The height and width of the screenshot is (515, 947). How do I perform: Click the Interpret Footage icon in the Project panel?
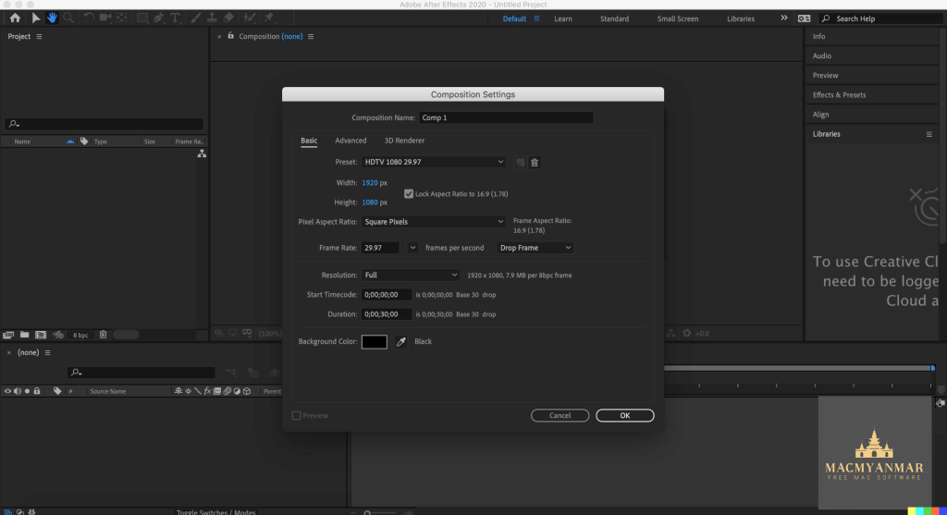[8, 335]
